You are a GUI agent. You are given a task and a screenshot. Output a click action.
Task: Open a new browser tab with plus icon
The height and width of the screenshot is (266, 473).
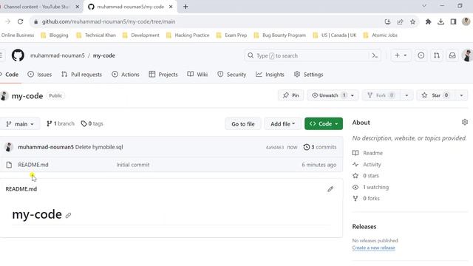tap(186, 7)
